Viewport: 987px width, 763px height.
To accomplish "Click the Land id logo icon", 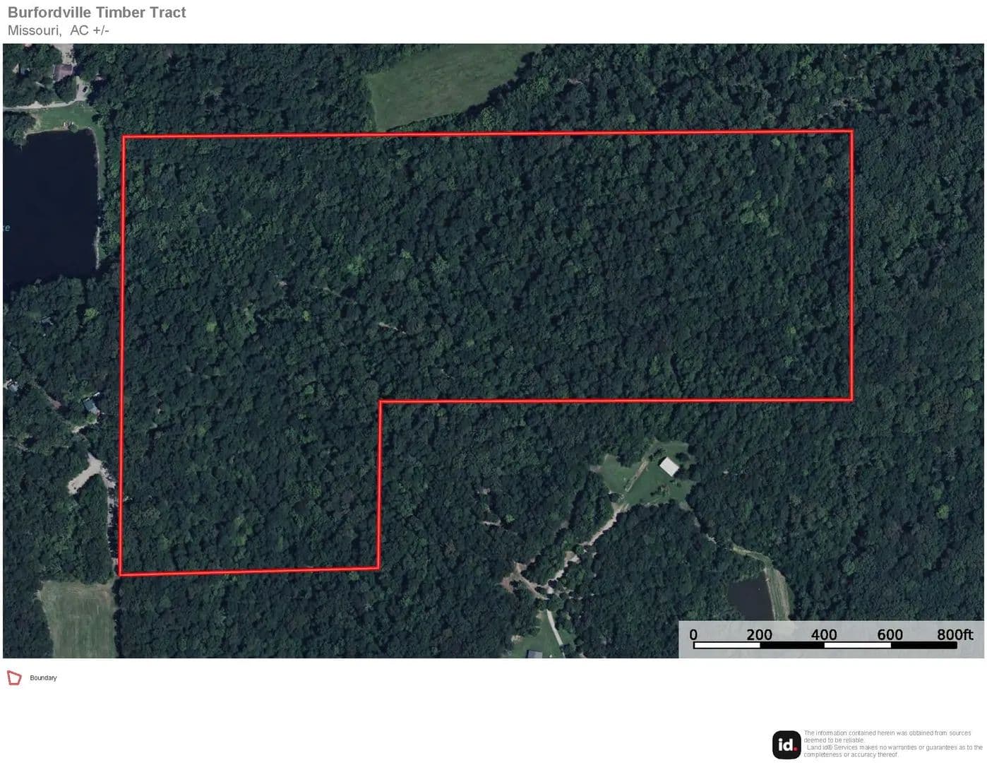I will (x=786, y=745).
